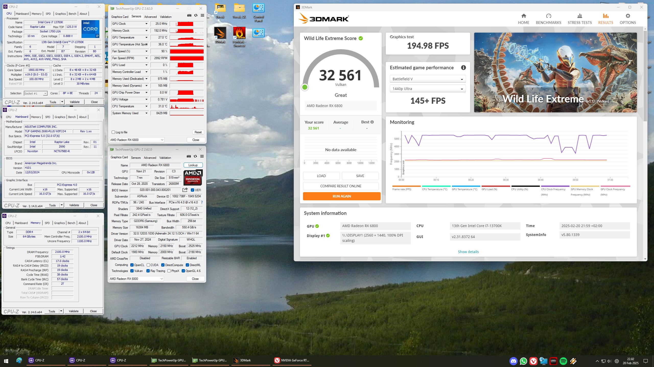Toggle the CUDA checkbox
The height and width of the screenshot is (367, 654).
tap(148, 265)
